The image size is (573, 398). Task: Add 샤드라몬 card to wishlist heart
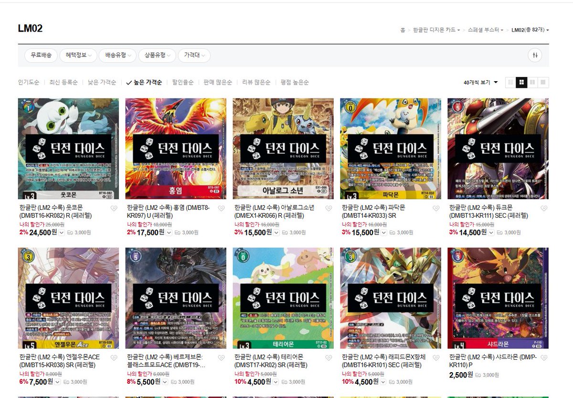[544, 358]
